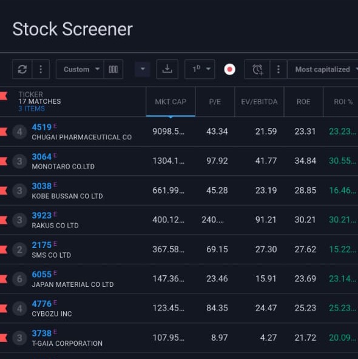Click the rating badge 3 beside 3738
Viewport: 358px width, 359px height.
click(x=19, y=338)
